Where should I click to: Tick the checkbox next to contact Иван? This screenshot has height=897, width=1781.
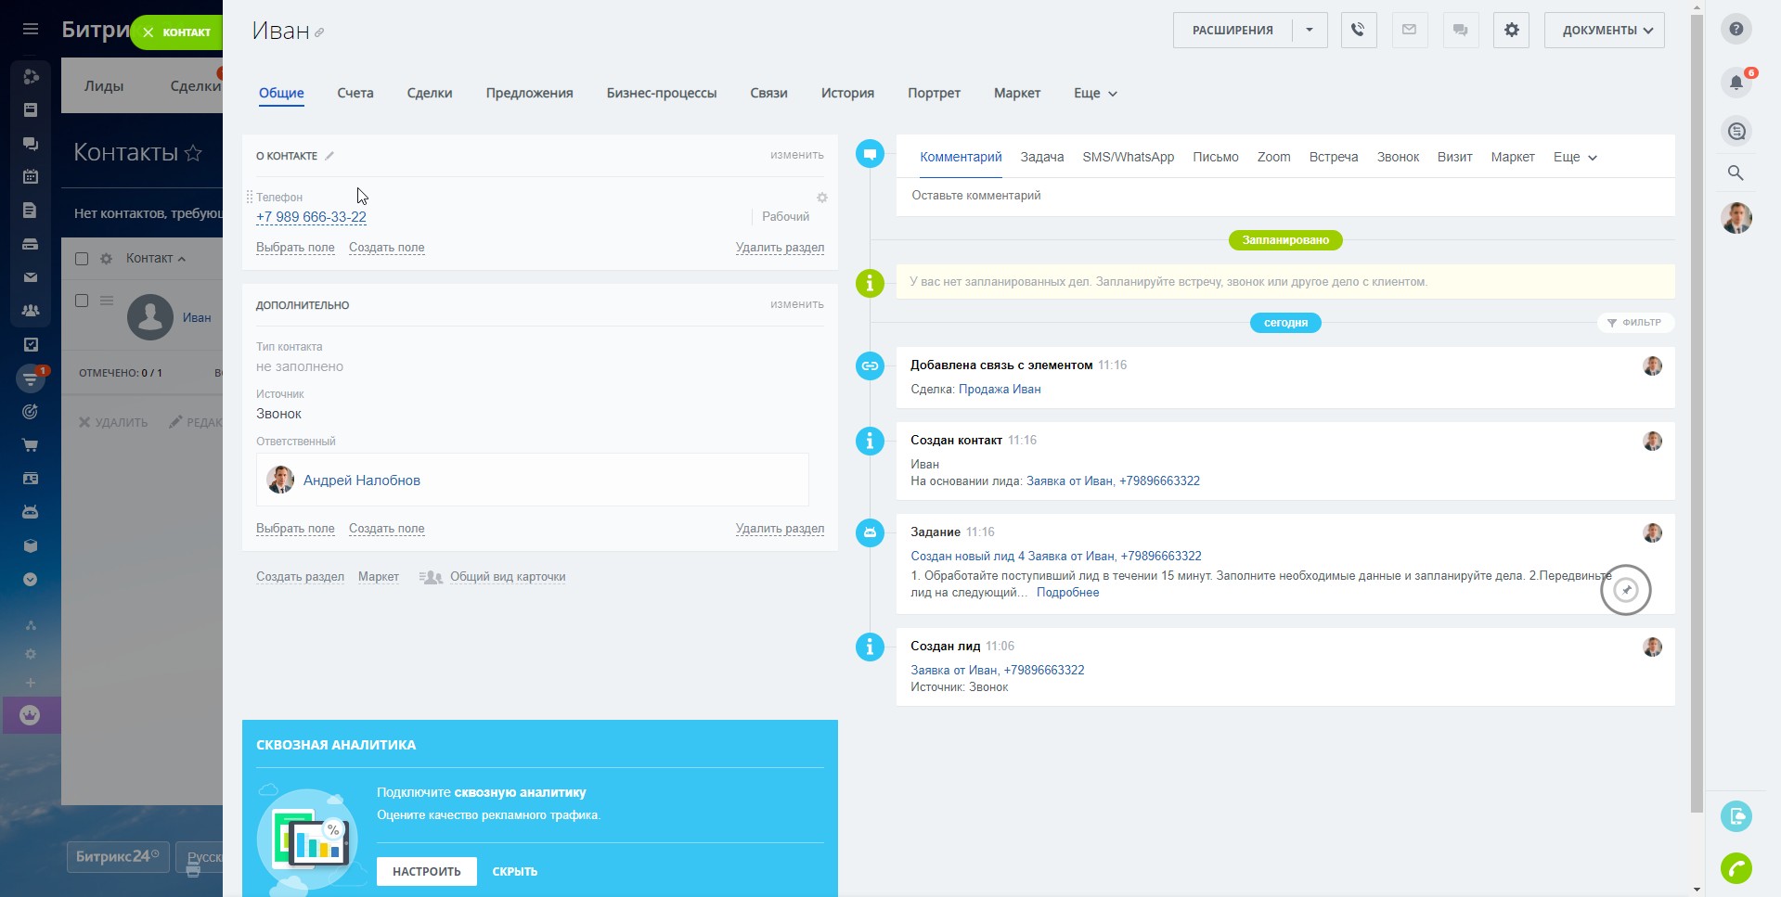82,301
